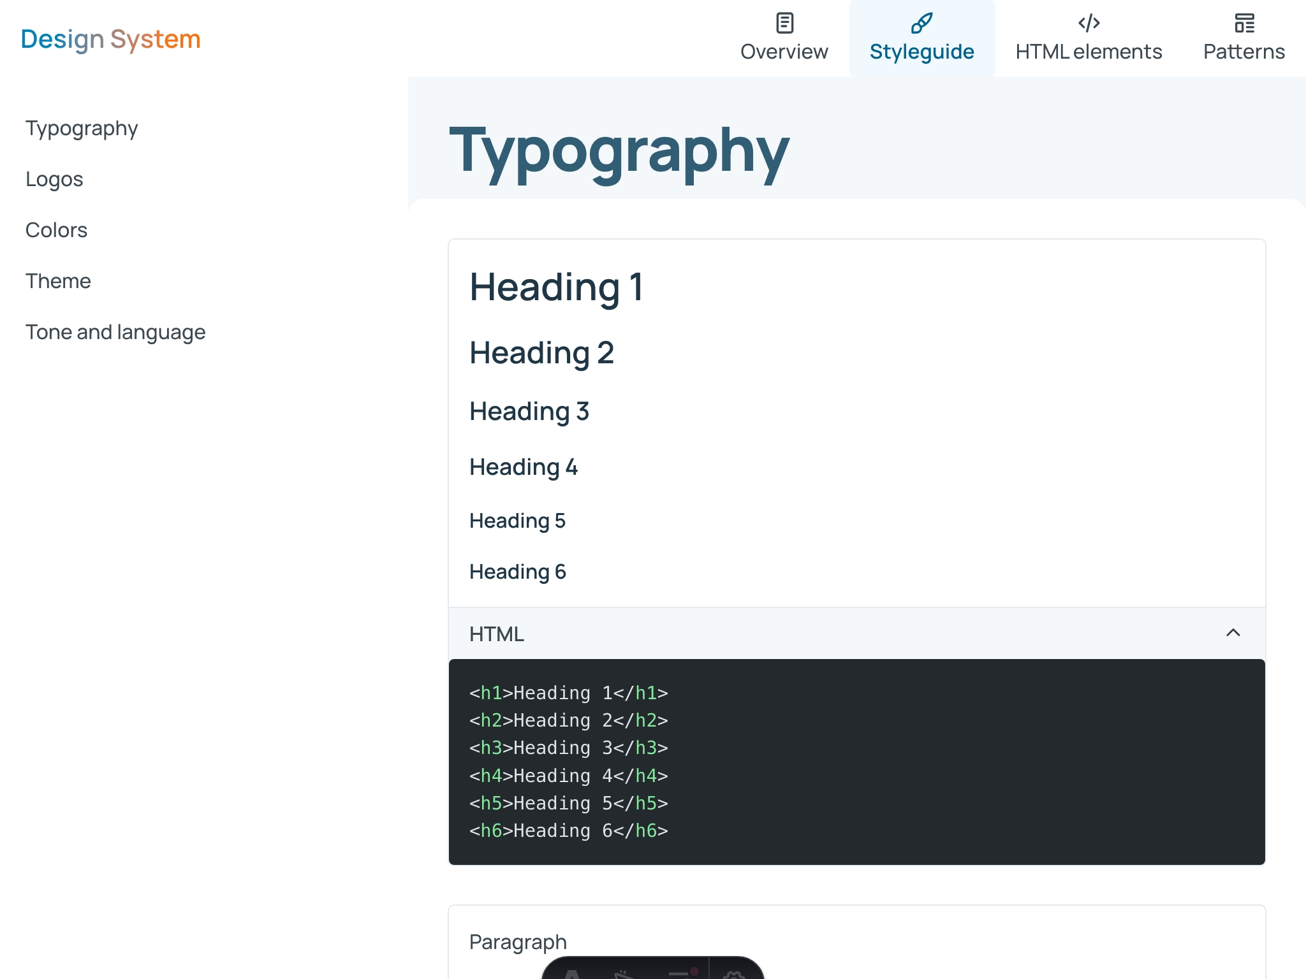Click the Heading 5 sample text

(x=517, y=521)
